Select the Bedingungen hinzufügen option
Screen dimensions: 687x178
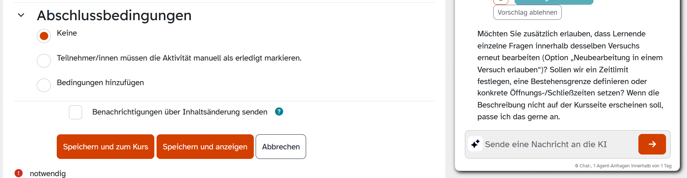[44, 85]
